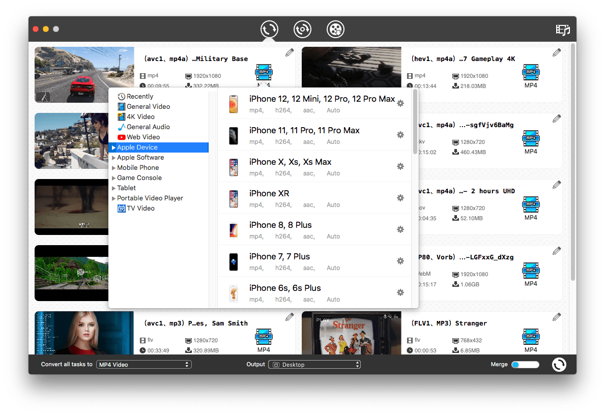This screenshot has height=415, width=605.
Task: Click the Military Base video title
Action: pos(196,59)
